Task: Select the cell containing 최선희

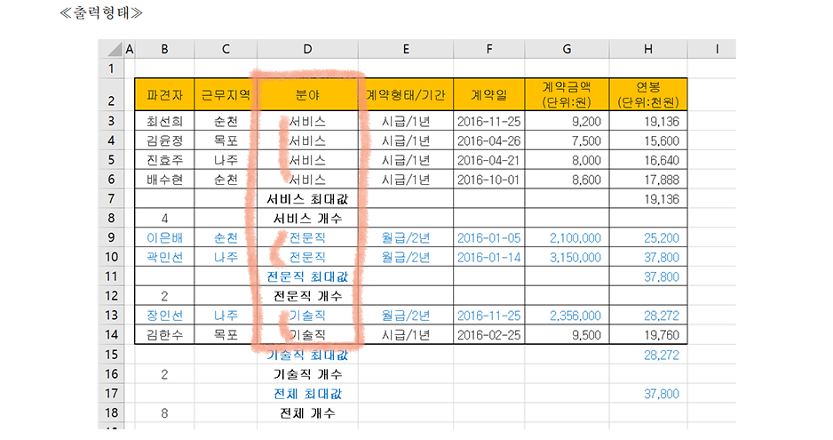Action: (x=164, y=121)
